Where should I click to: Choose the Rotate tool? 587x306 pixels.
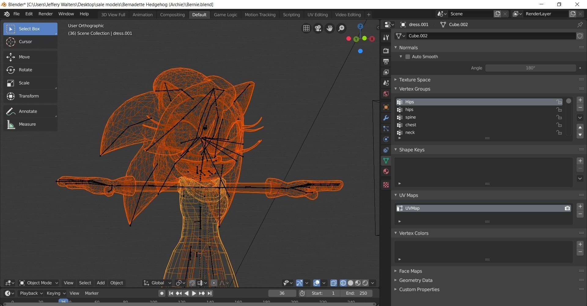pos(30,70)
